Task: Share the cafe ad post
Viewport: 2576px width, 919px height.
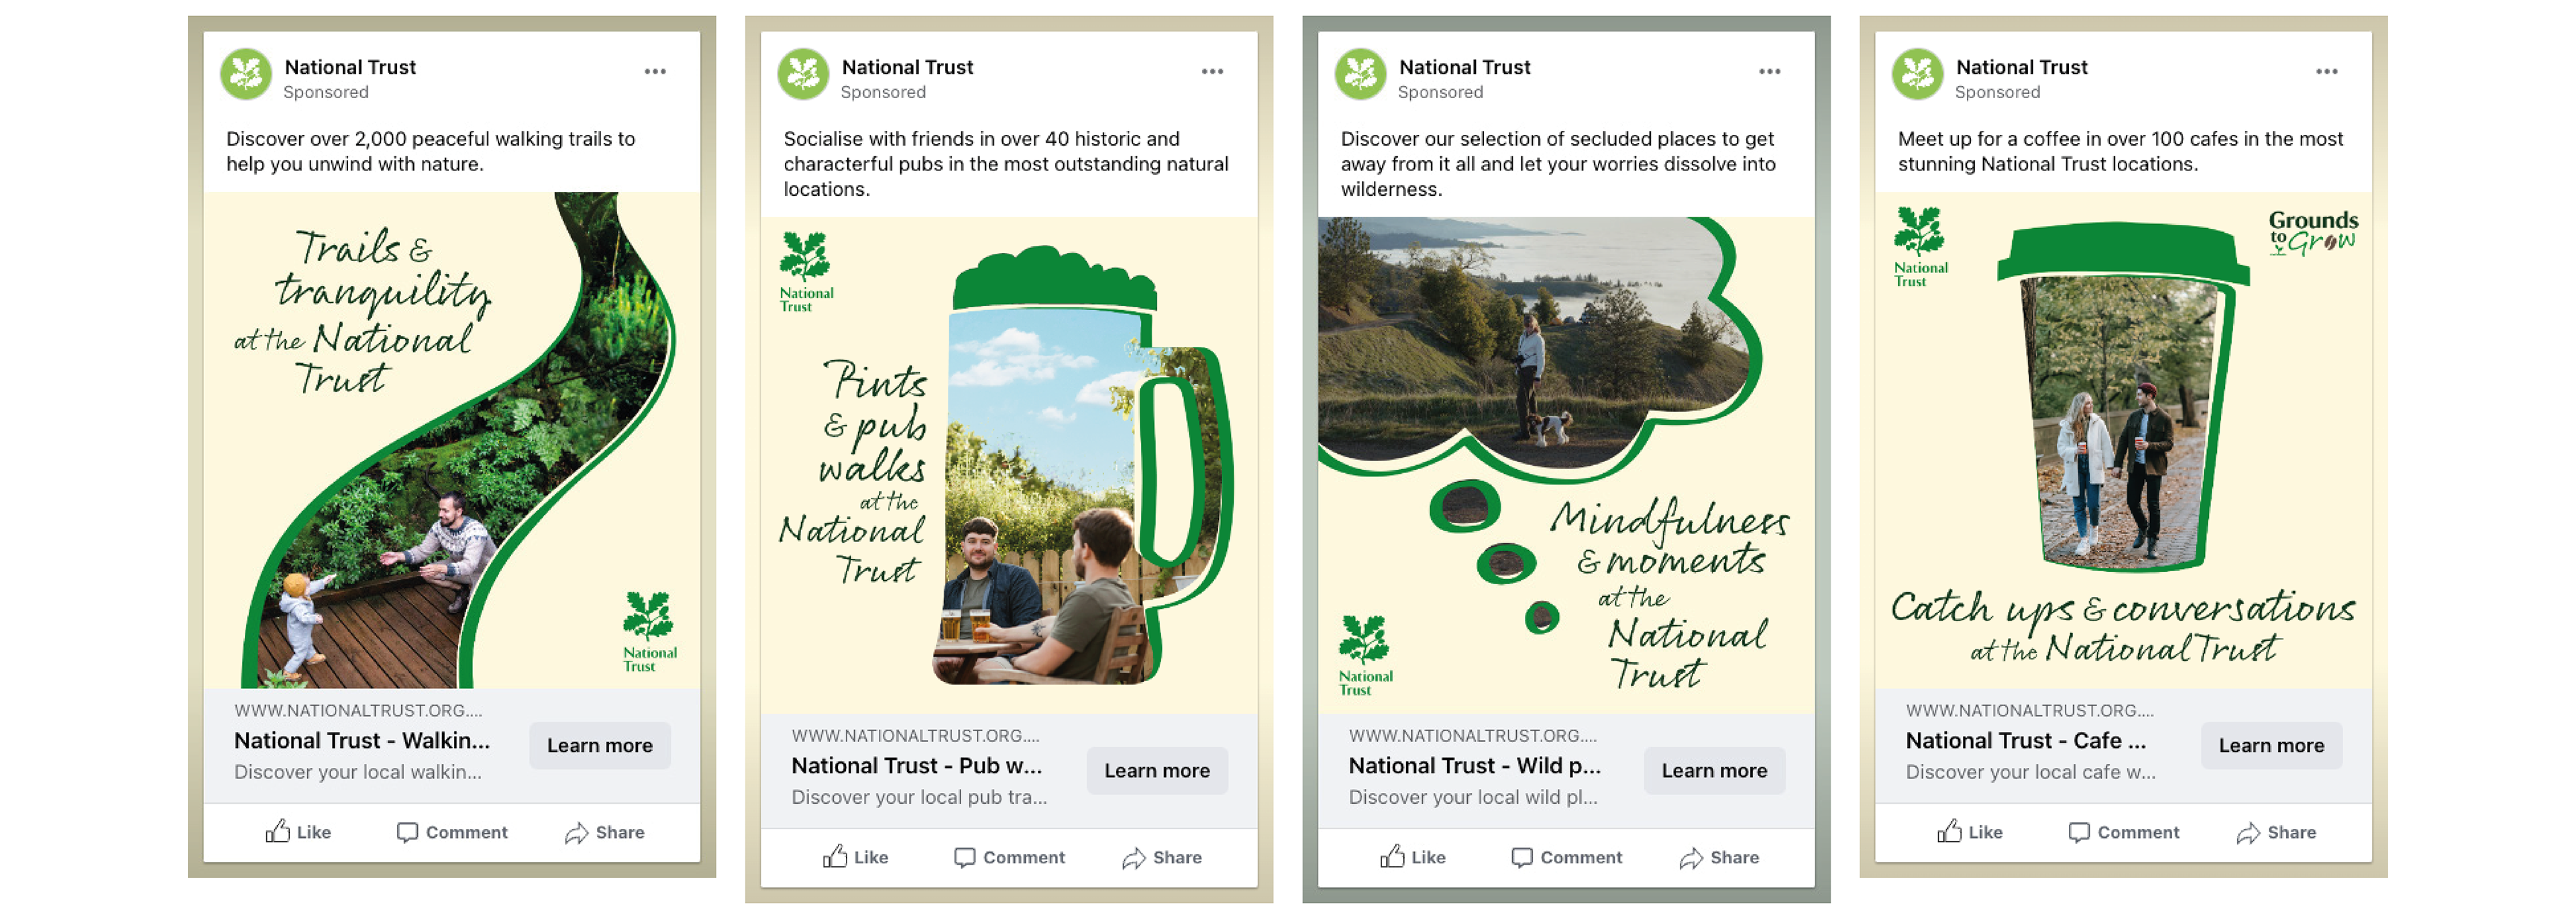Action: coord(2276,832)
